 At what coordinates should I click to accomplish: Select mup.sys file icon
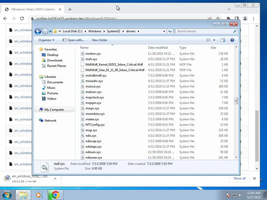[82, 130]
